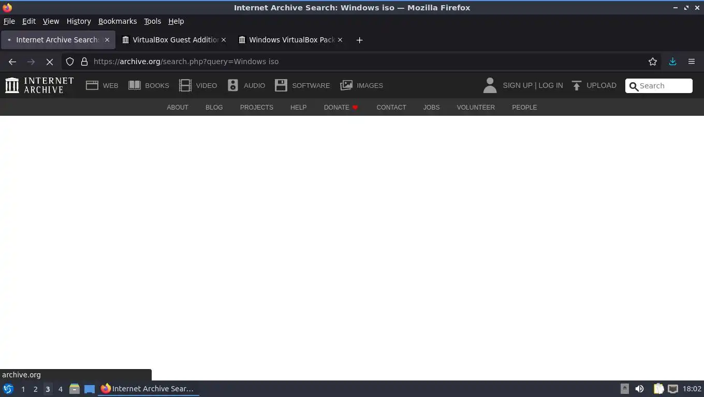
Task: Open the tracking protection shield icon
Action: (70, 62)
